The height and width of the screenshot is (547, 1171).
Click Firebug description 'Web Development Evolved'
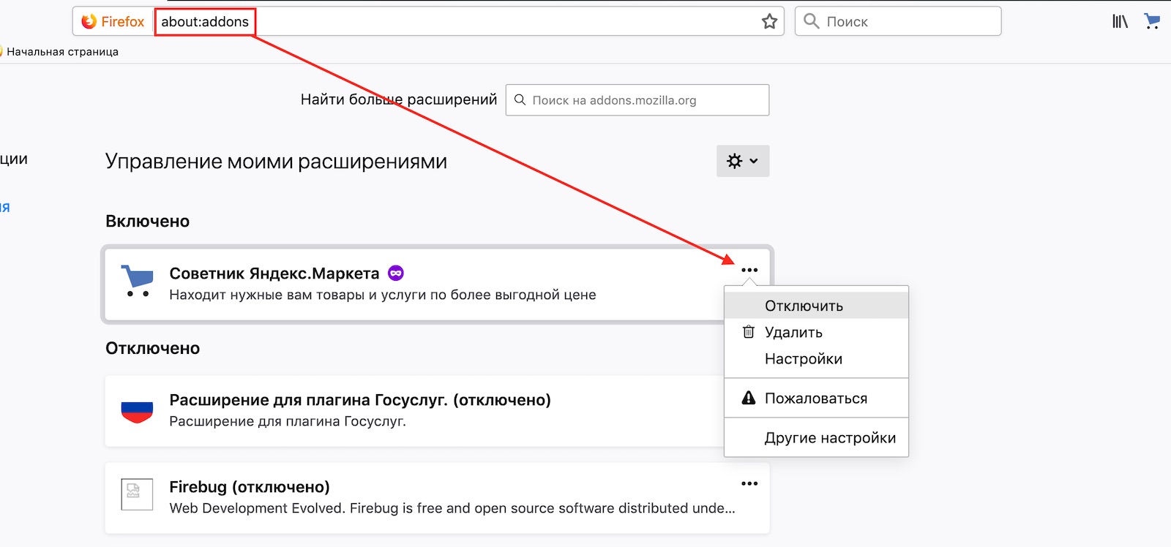452,508
